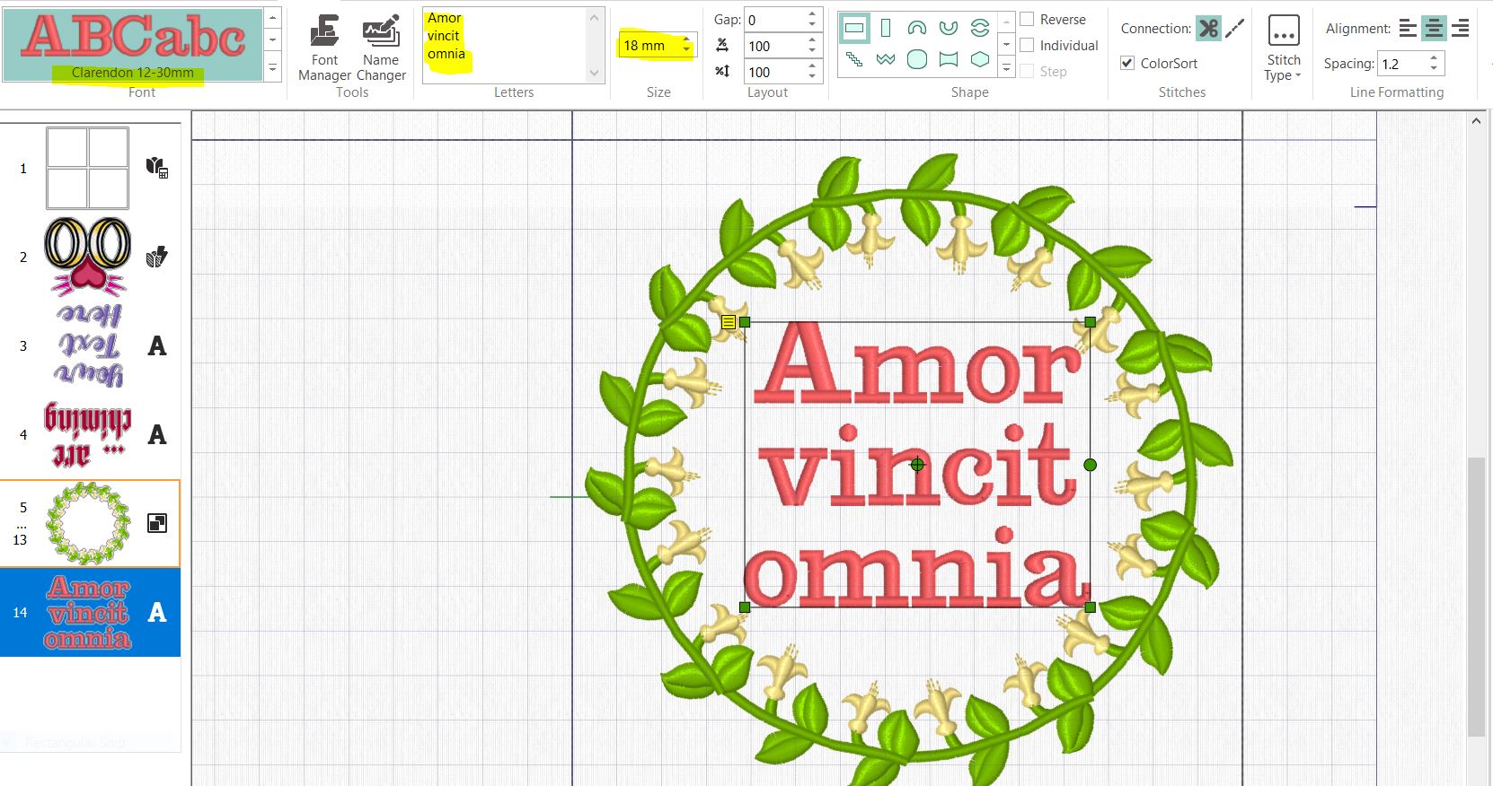Increase the line Spacing value
This screenshot has height=786, width=1493.
click(x=1434, y=58)
